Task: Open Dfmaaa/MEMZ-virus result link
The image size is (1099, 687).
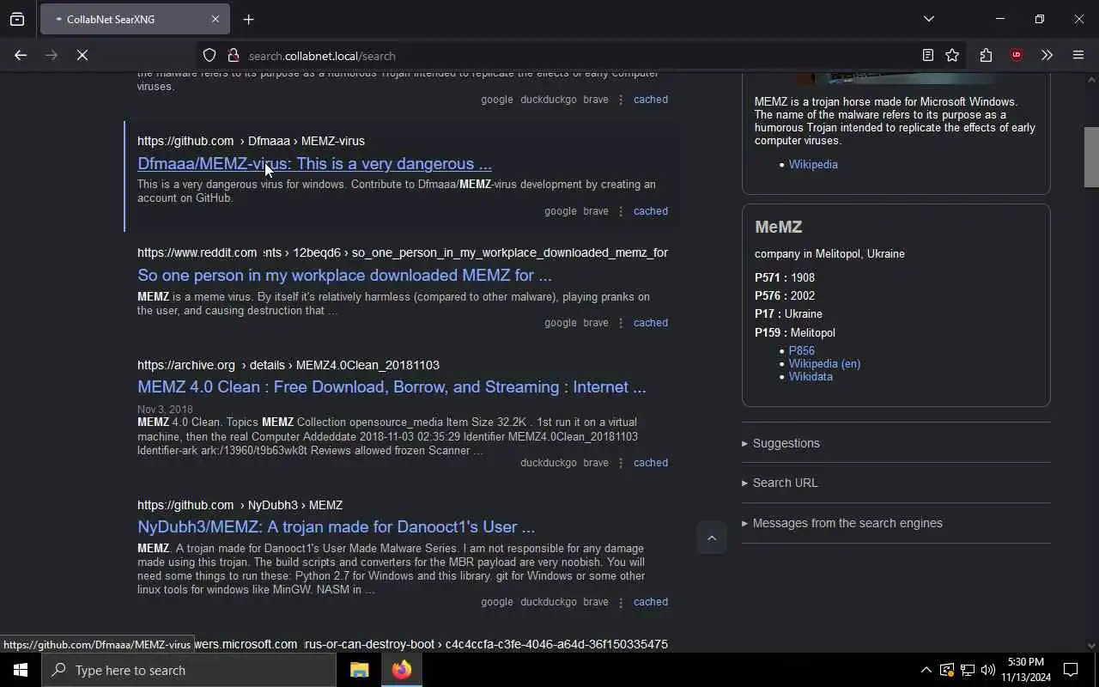Action: [314, 164]
